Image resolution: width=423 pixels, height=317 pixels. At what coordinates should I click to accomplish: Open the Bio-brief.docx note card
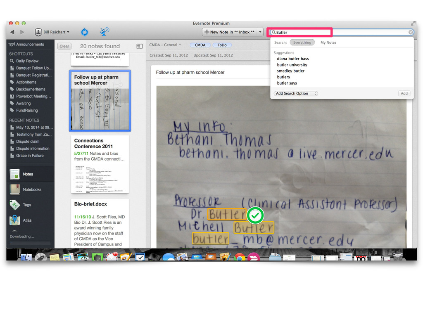tap(100, 223)
